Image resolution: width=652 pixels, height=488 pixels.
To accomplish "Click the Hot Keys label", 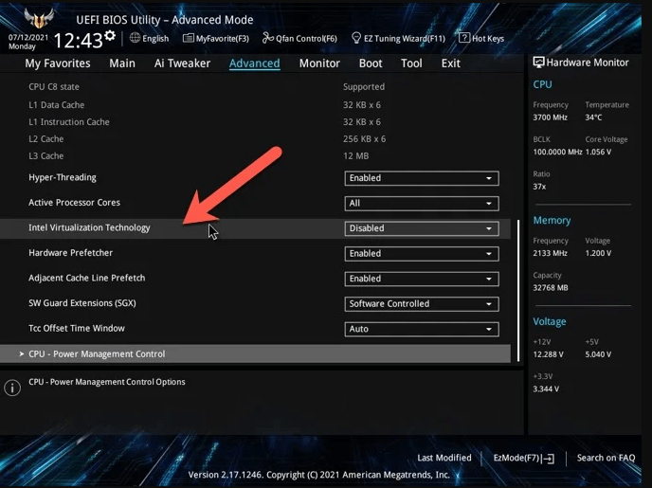I will point(488,39).
